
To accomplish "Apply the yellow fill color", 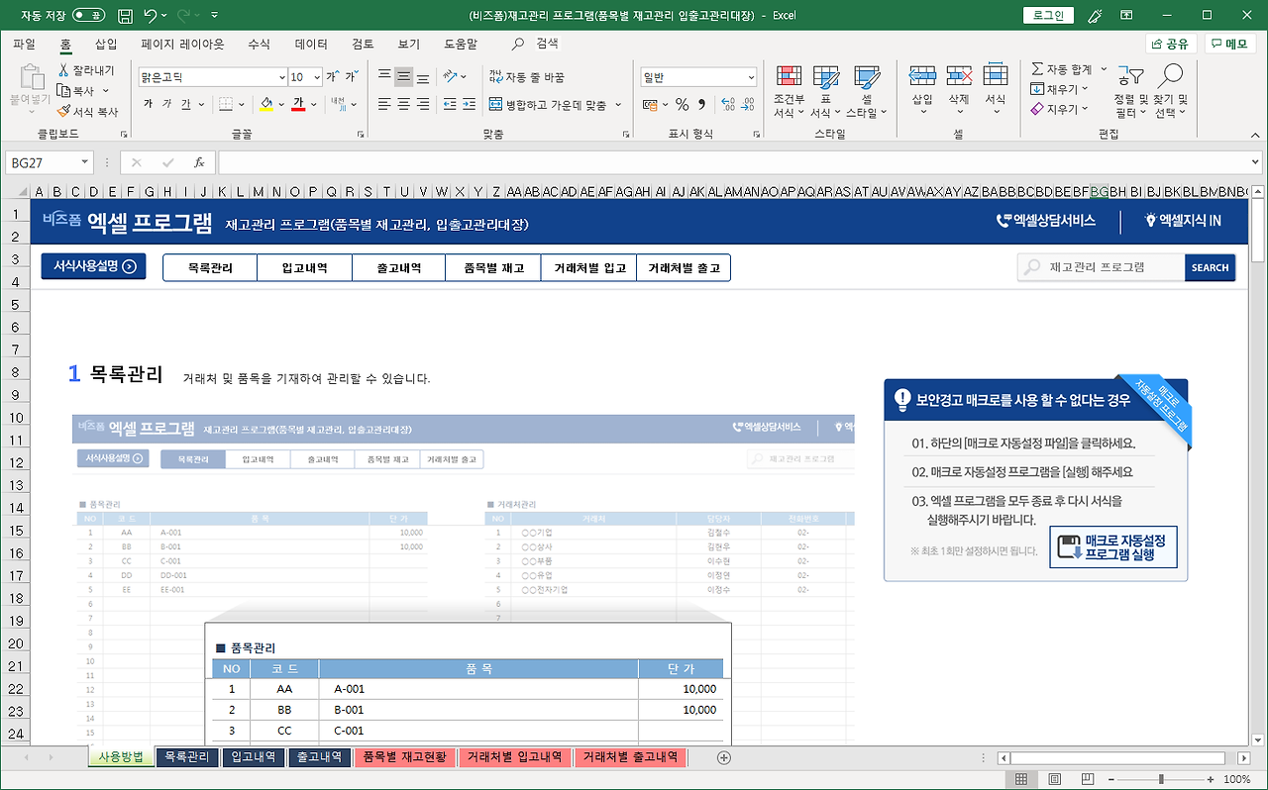I will [265, 104].
